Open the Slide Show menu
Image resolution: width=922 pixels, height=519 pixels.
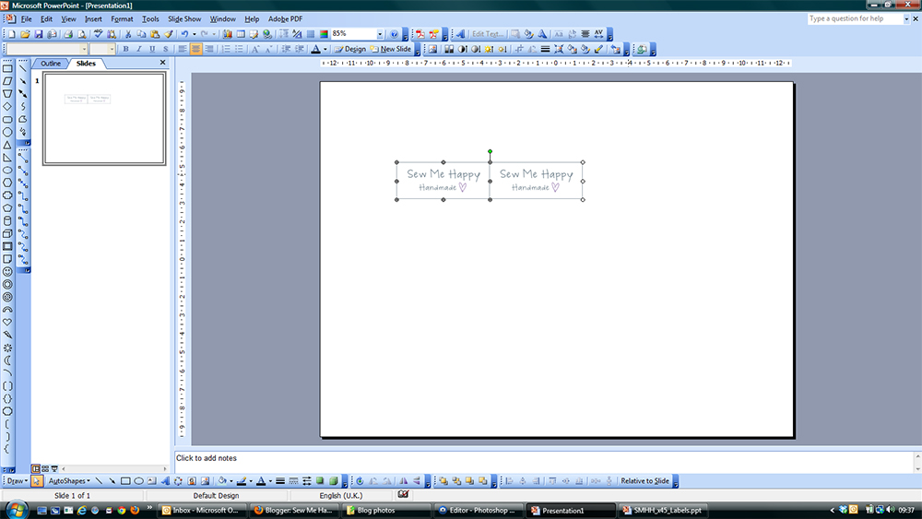184,18
